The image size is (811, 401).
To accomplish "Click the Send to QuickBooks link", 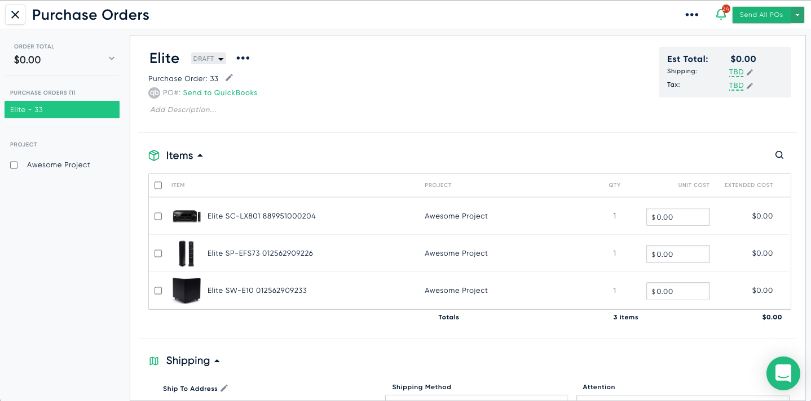I will pyautogui.click(x=220, y=92).
